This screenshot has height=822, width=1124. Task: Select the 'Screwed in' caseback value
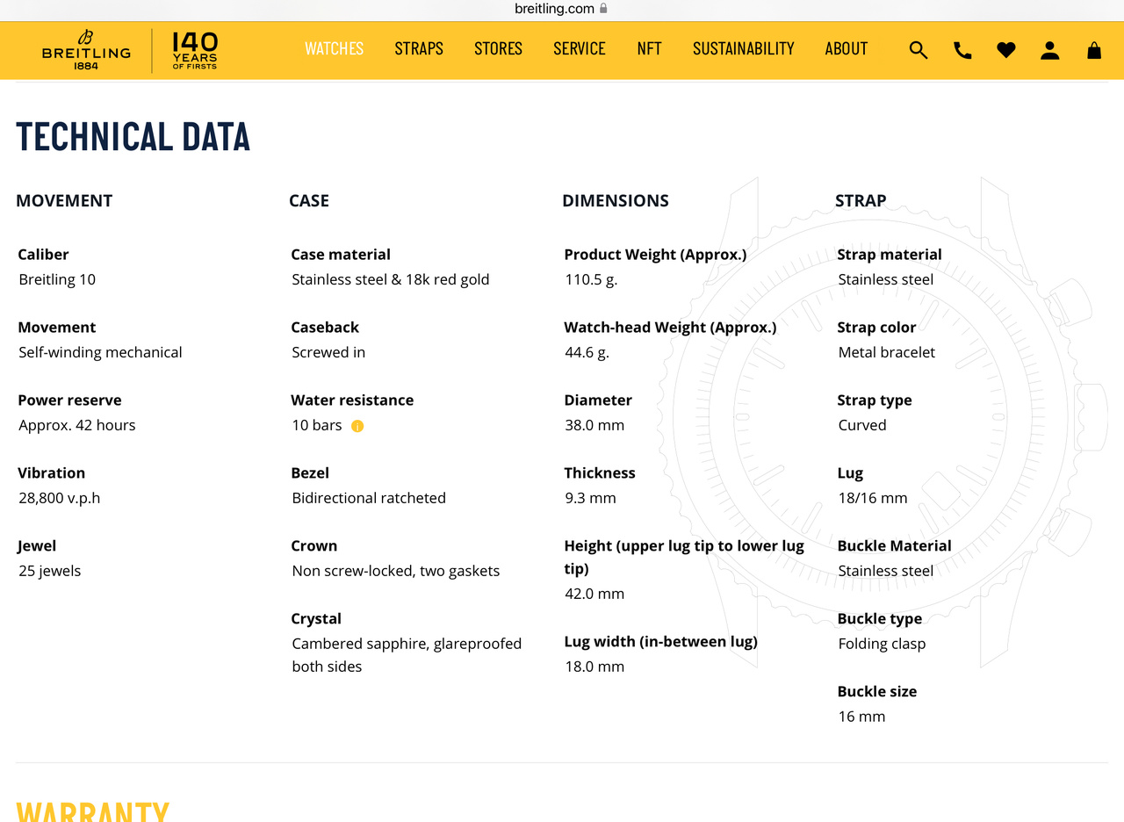pyautogui.click(x=328, y=352)
